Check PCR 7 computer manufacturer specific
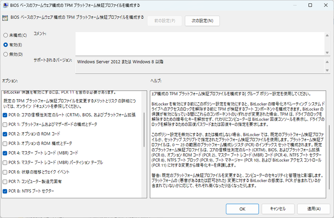Screen dimensions: 334x218 tap(5, 182)
